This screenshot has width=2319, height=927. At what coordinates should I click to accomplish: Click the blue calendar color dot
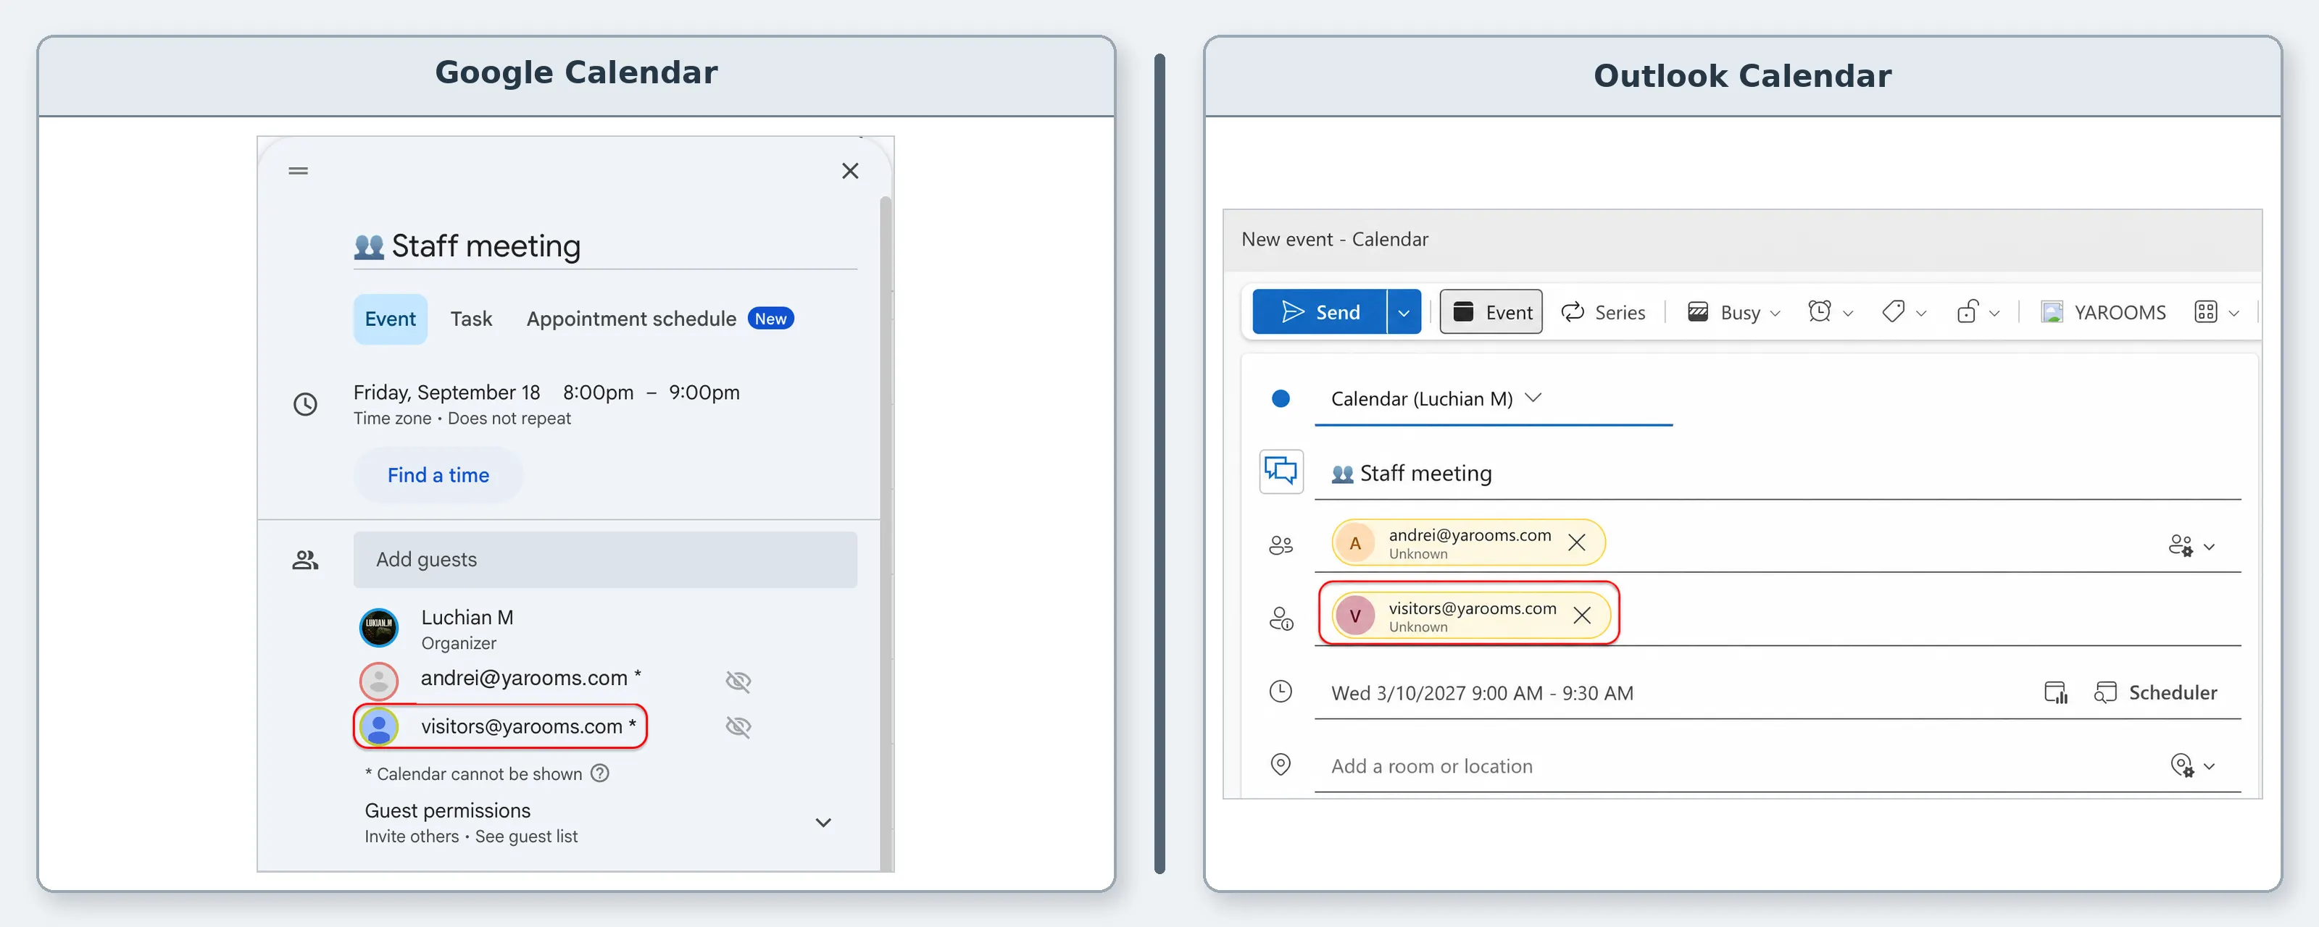1280,399
